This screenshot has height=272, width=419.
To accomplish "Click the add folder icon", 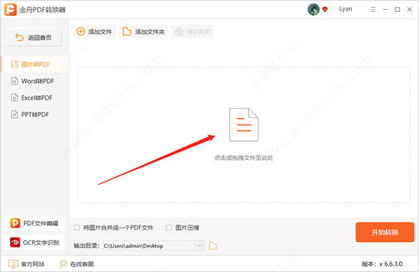I will tap(126, 31).
